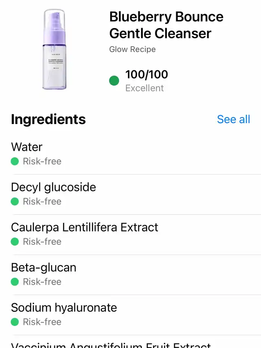
Task: Tap the Blueberry Bounce cleanser product image
Action: [54, 49]
